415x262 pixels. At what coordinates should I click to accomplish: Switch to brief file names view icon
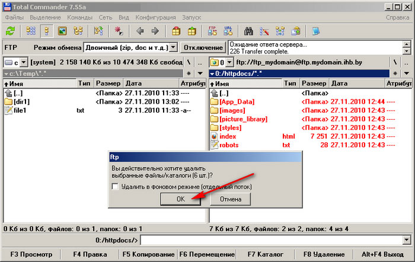(31, 31)
